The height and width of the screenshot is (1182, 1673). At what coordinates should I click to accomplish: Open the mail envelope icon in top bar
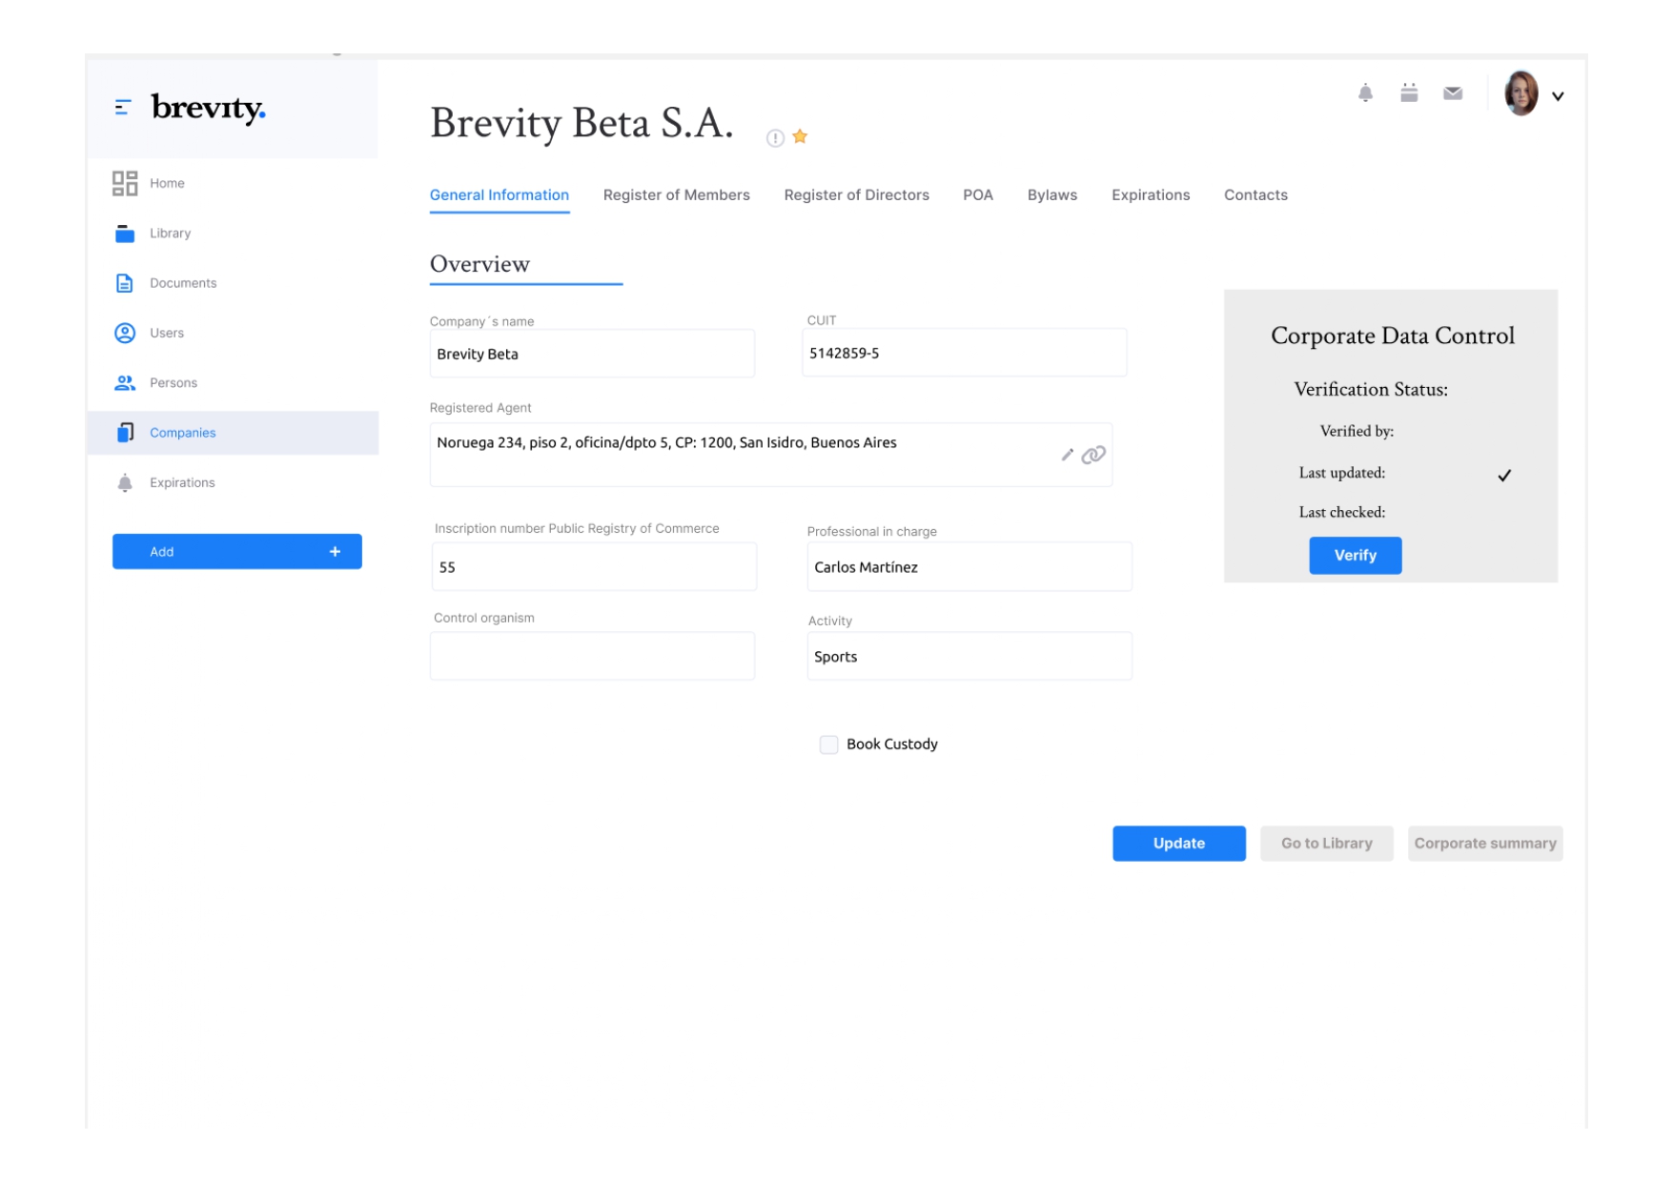1451,93
